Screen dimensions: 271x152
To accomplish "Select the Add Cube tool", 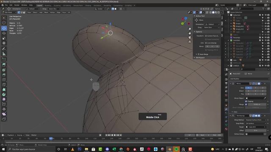I will [4, 60].
